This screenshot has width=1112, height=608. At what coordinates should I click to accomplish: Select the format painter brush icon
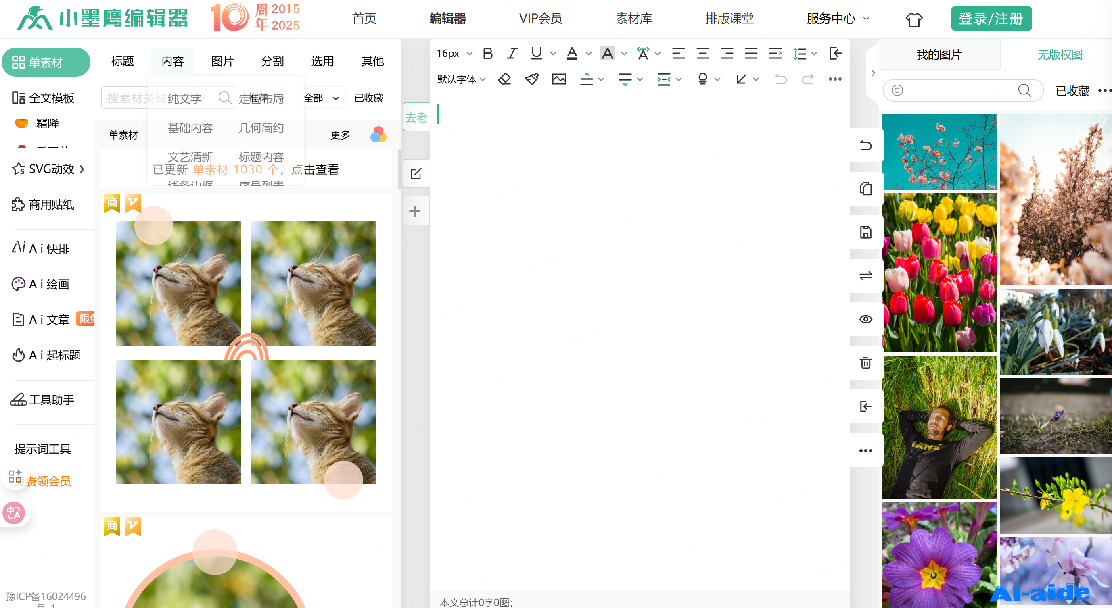coord(531,79)
